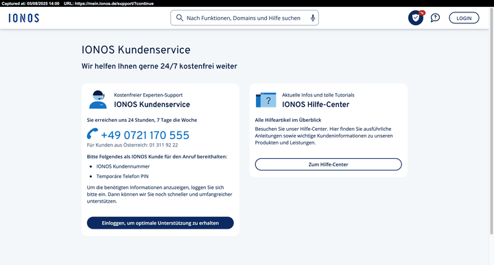Click the Hilfe-Center question mark icon

tap(266, 100)
